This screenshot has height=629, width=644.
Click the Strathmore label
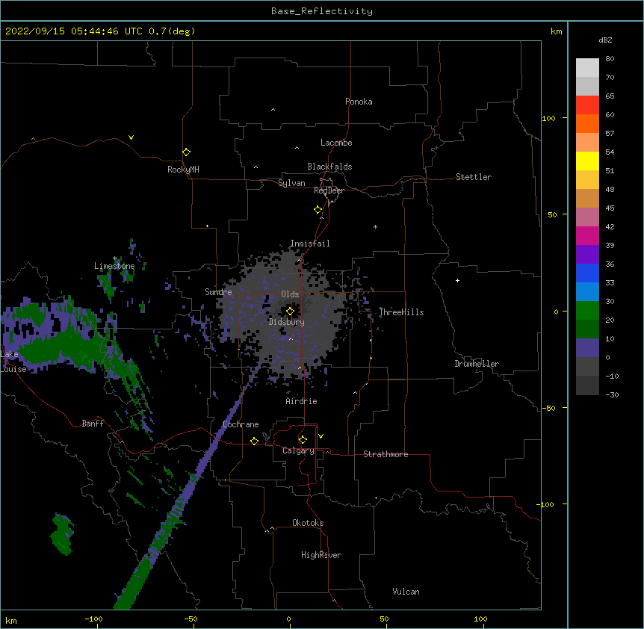pos(386,454)
